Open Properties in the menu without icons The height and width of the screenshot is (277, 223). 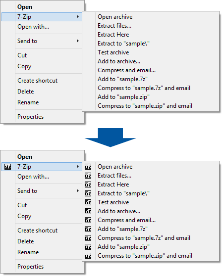[30, 117]
